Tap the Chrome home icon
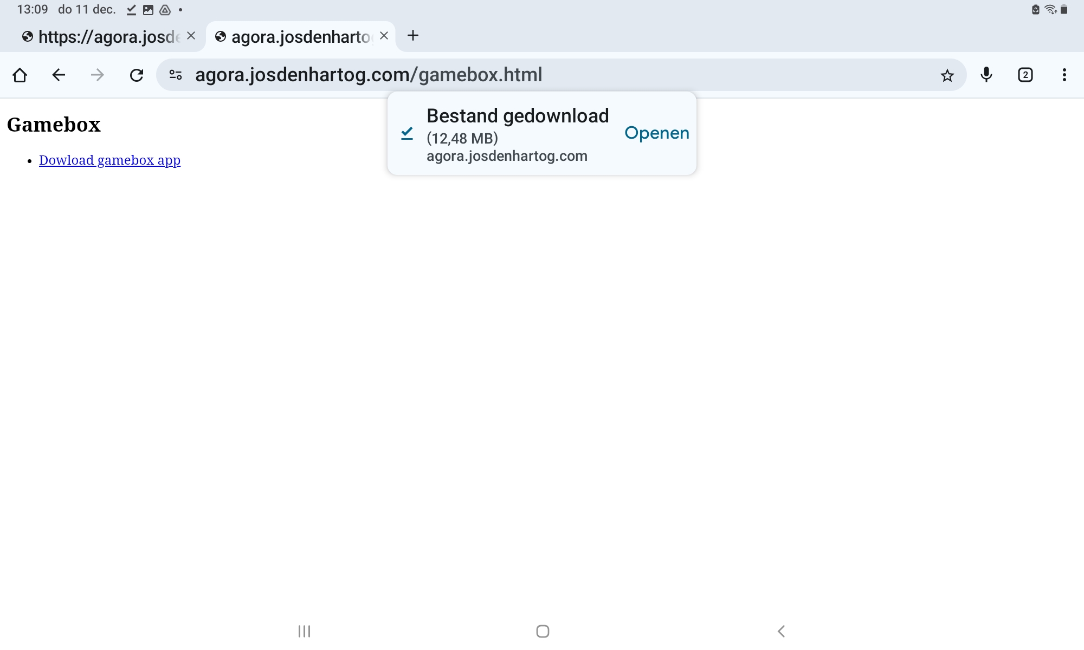 point(20,75)
